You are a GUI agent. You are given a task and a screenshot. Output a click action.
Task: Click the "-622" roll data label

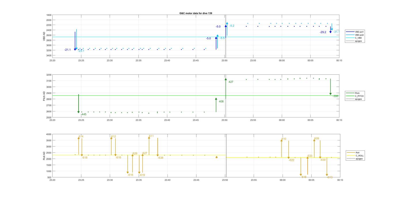point(292,160)
